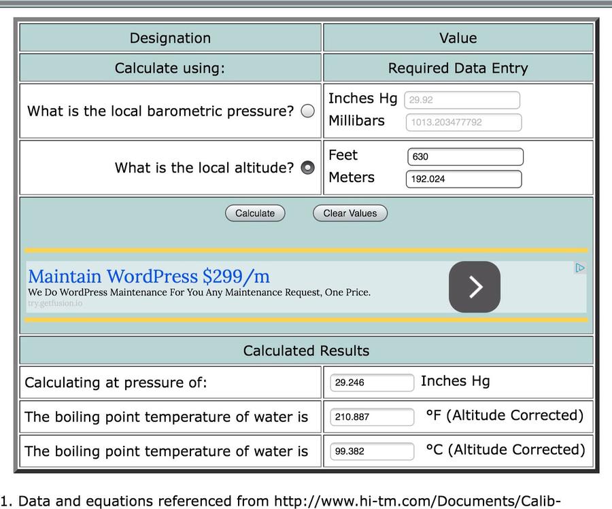Focus the Feet altitude input field
Screen dimensions: 612x509
tap(465, 157)
